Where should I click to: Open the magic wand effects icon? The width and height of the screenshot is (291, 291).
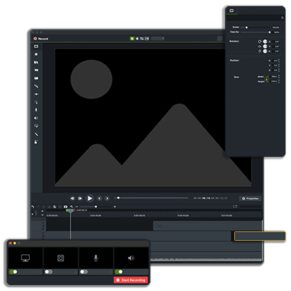click(x=36, y=134)
